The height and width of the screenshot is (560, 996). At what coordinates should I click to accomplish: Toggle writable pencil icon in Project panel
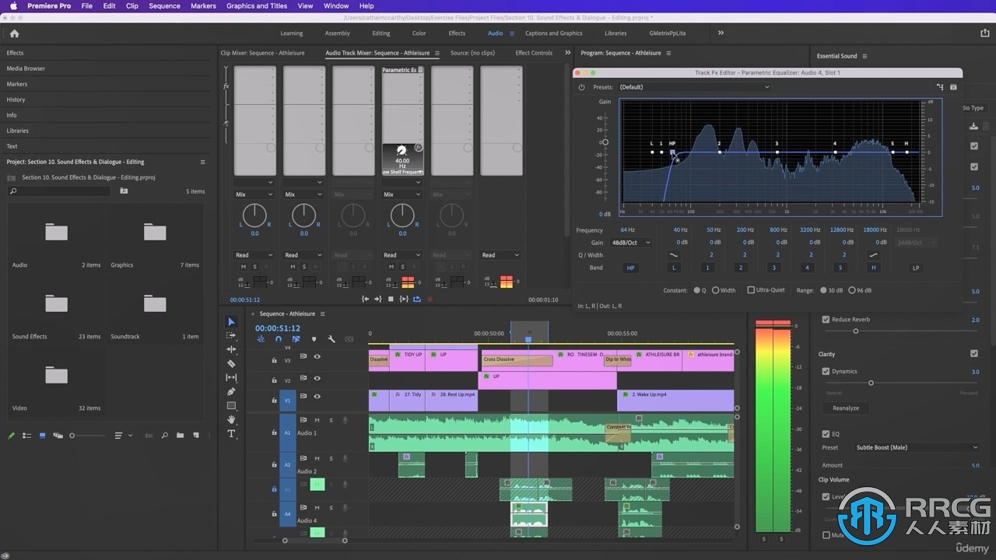pos(11,436)
